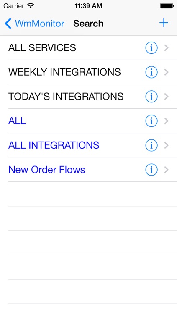
Task: Tap chevron on TODAY'S INTEGRATIONS row
Action: (167, 97)
